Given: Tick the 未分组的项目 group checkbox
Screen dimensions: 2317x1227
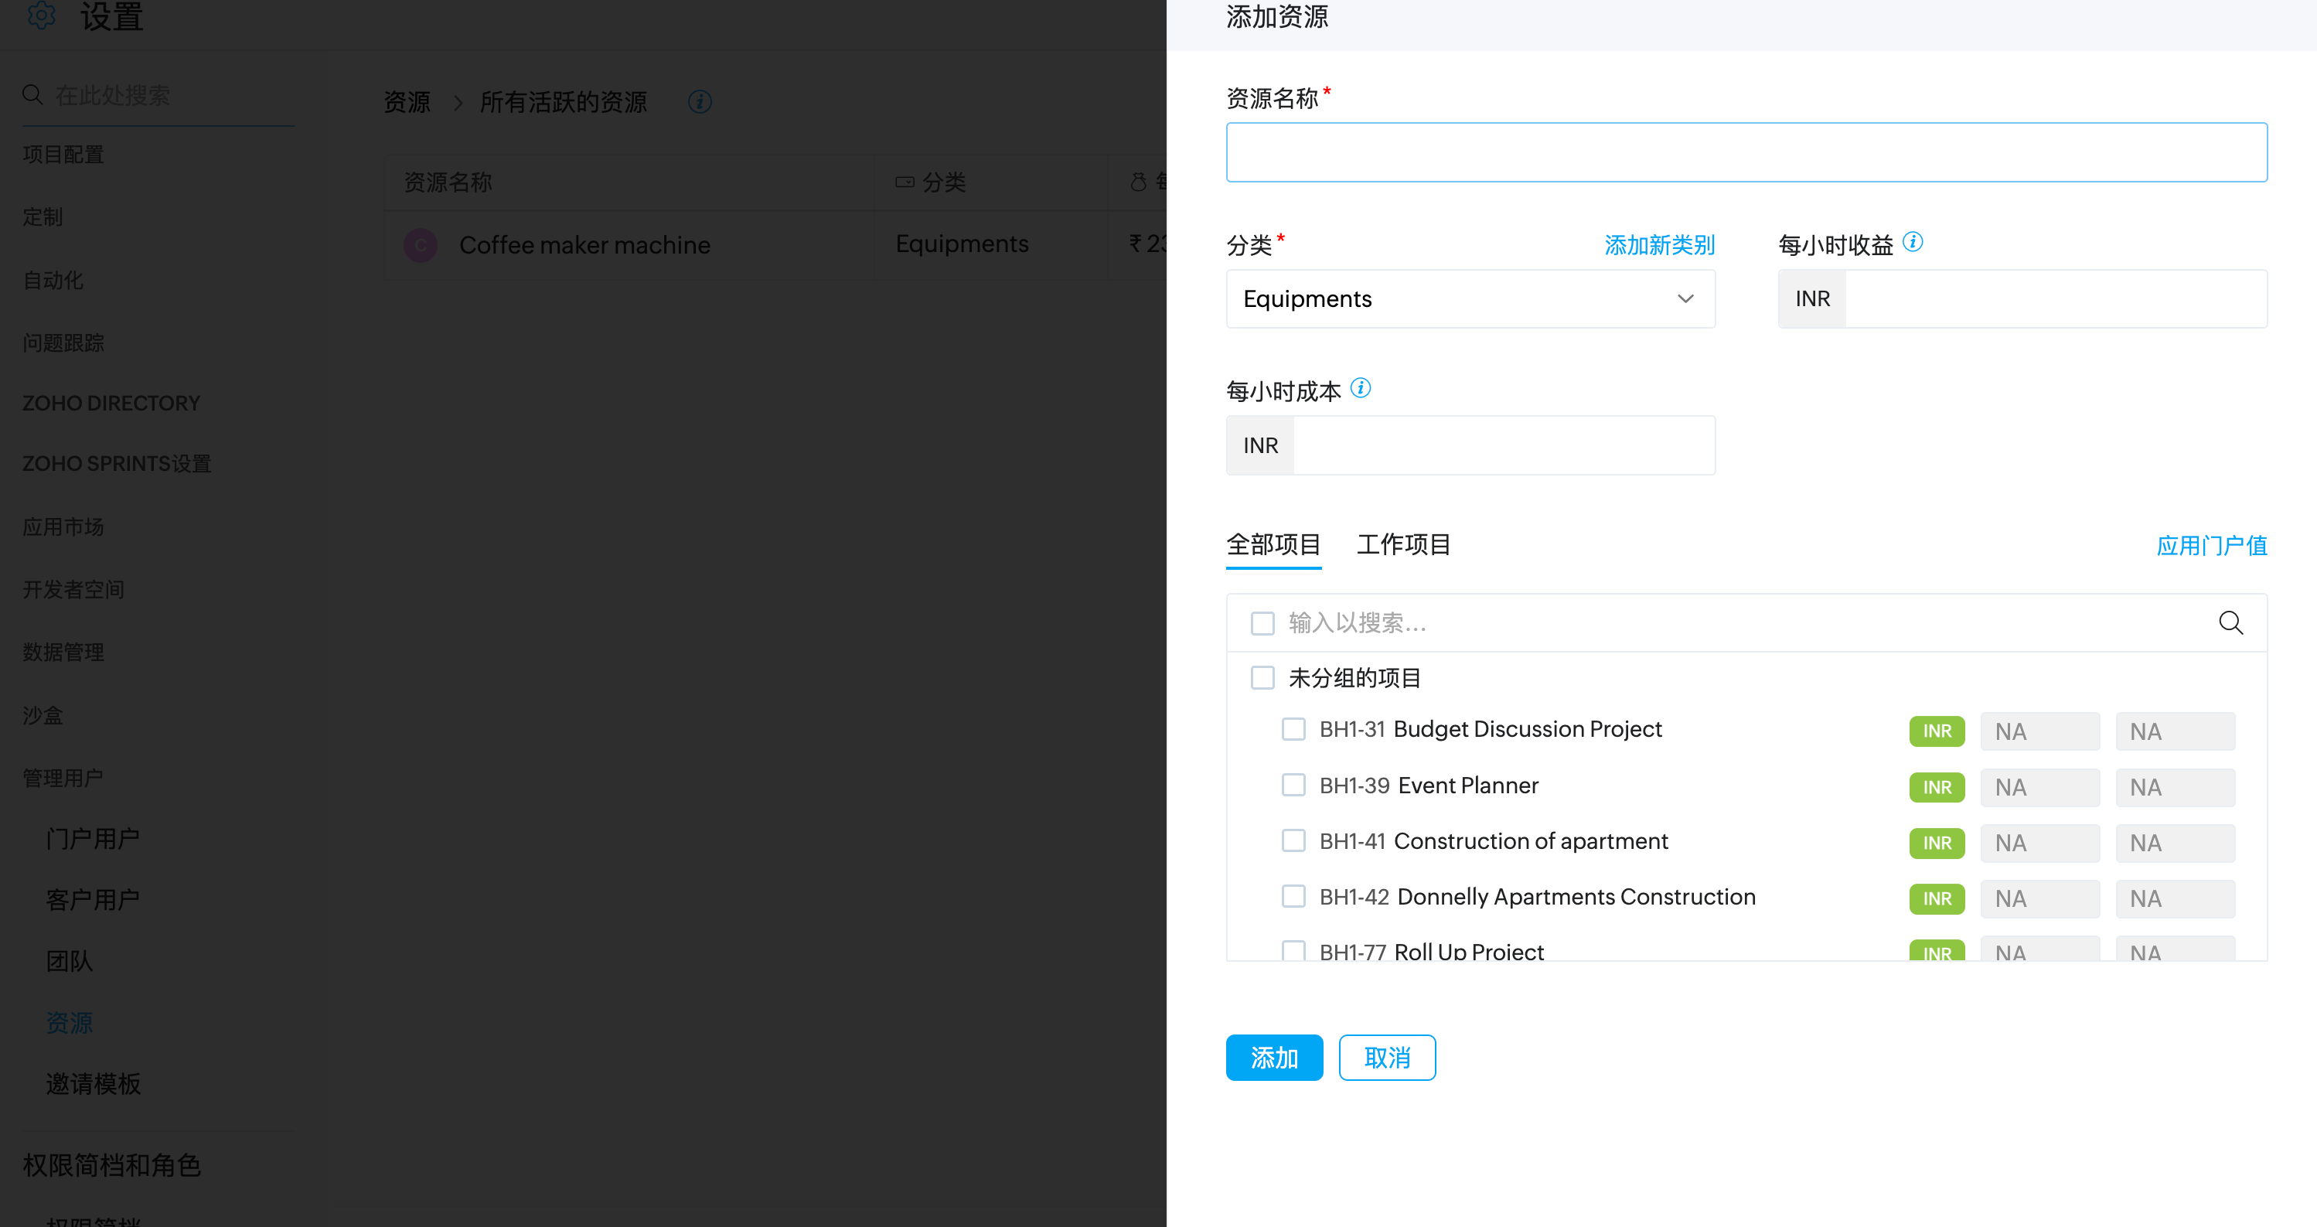Looking at the screenshot, I should 1262,677.
